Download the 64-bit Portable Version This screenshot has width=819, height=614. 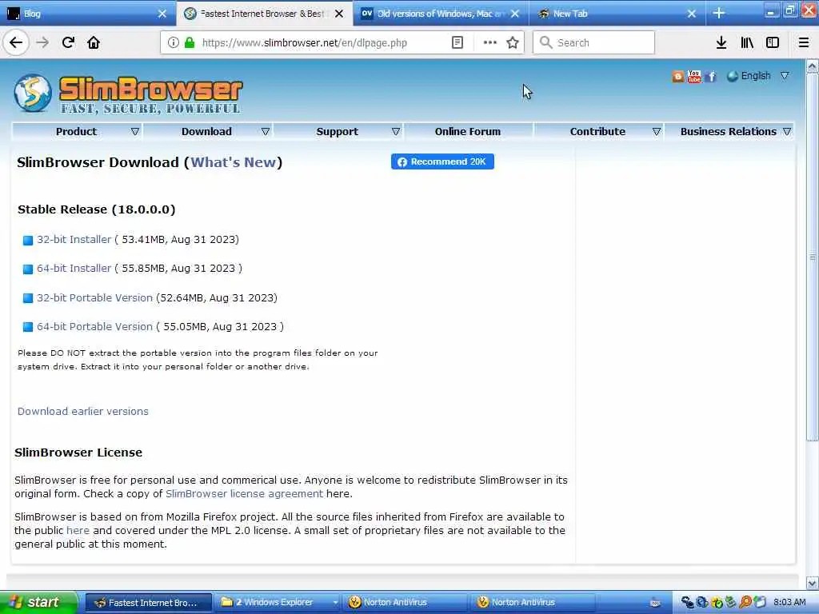(94, 326)
